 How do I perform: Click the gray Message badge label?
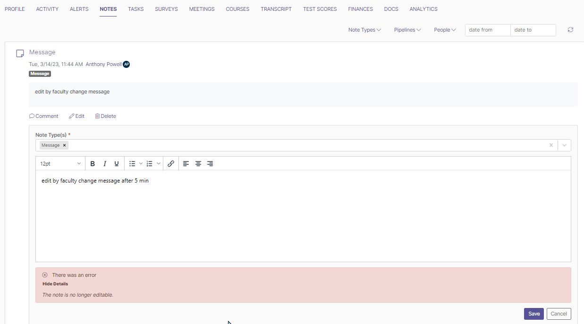(x=40, y=74)
